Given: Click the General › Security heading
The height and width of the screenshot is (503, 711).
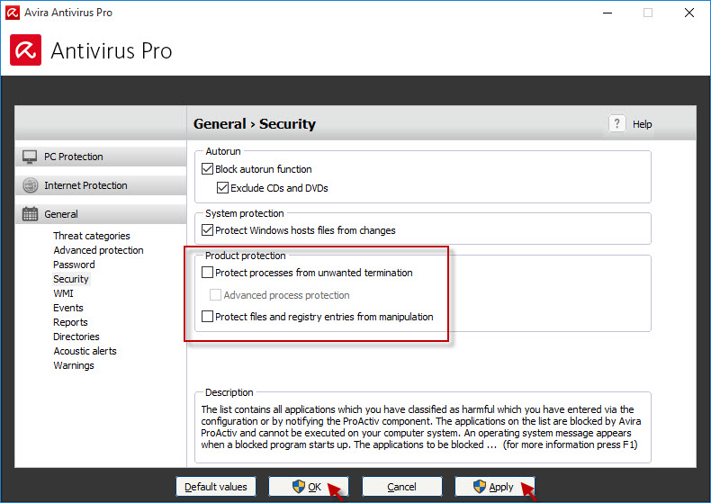Looking at the screenshot, I should (255, 123).
